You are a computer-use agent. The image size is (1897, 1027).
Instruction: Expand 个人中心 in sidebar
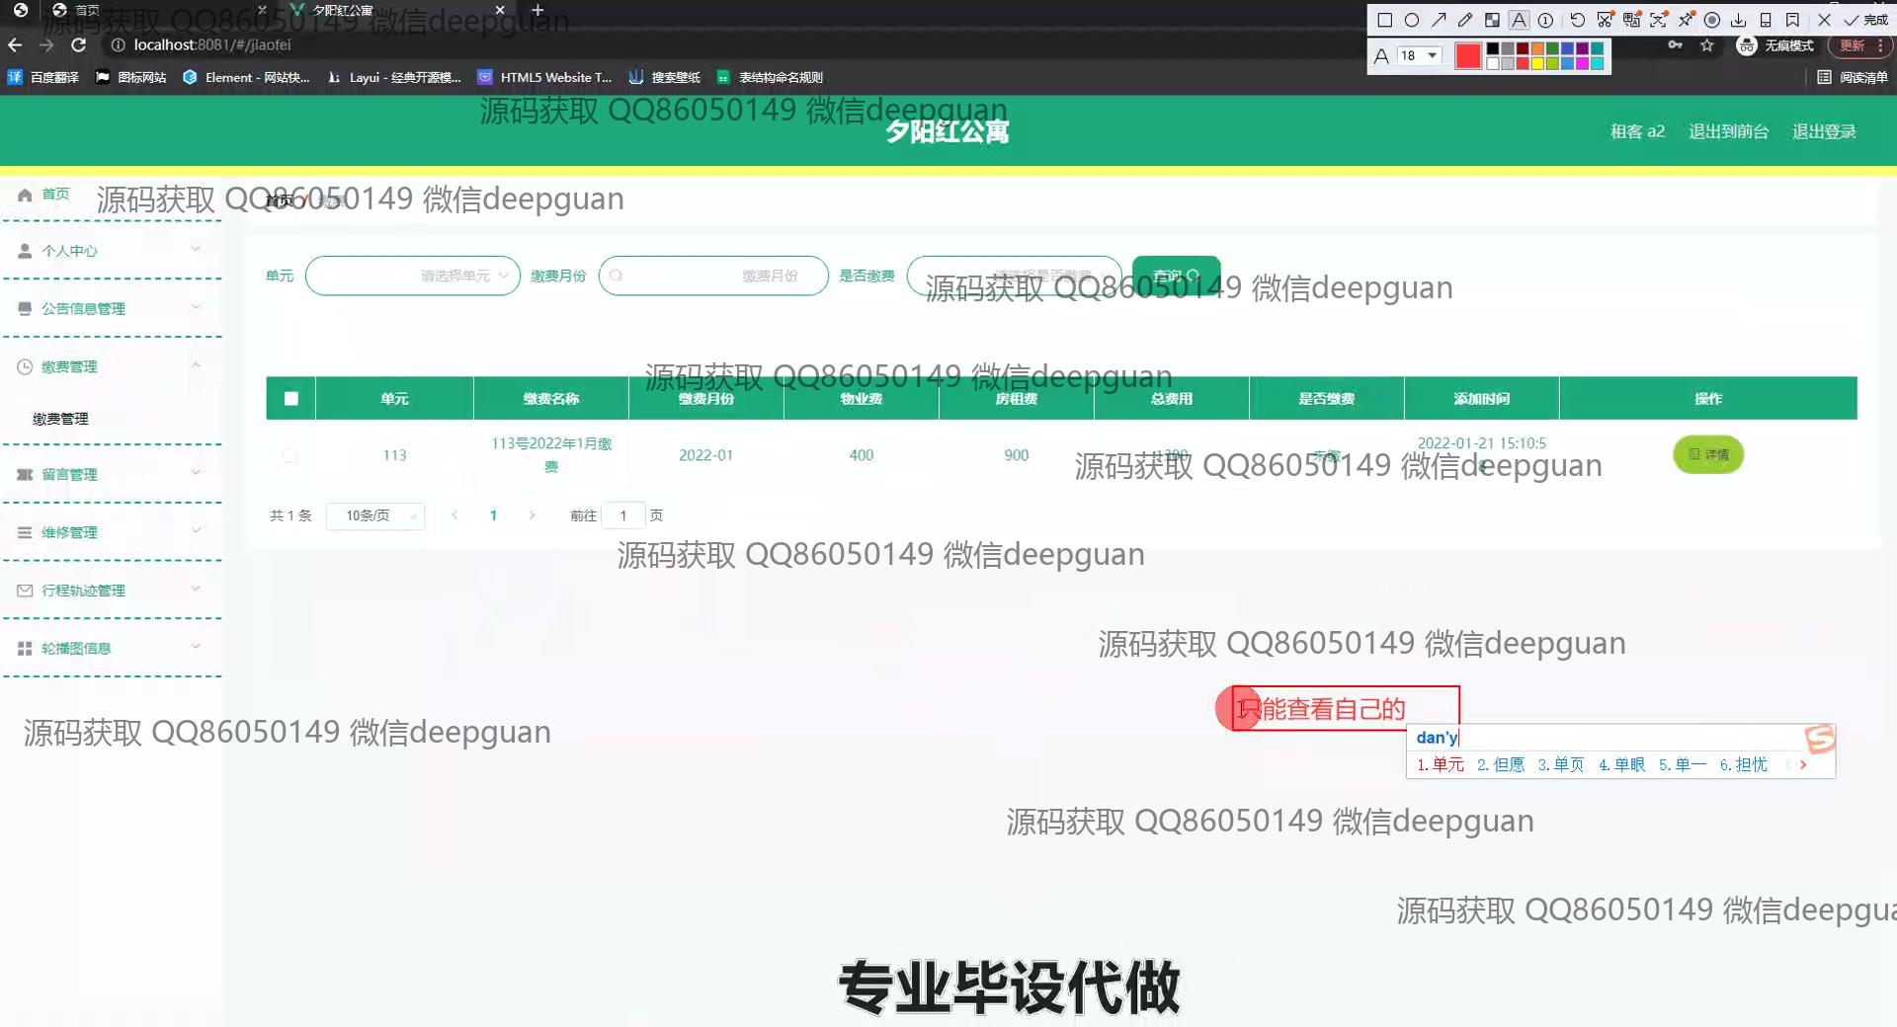[111, 251]
